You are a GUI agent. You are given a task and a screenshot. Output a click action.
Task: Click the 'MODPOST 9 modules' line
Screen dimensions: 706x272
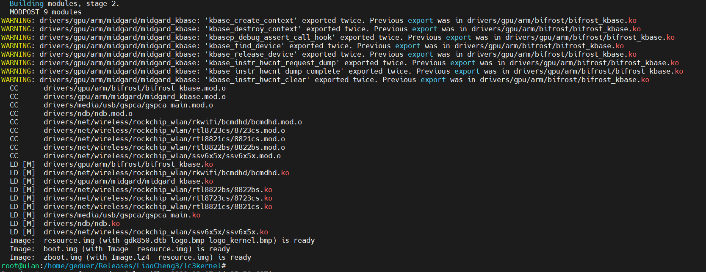(x=46, y=12)
